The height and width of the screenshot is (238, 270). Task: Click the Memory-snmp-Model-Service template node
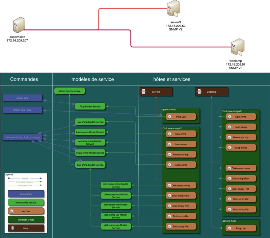[90, 142]
